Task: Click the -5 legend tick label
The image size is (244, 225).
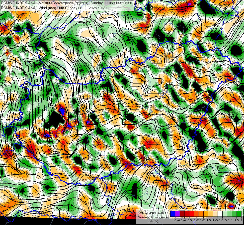Action: [x=175, y=220]
